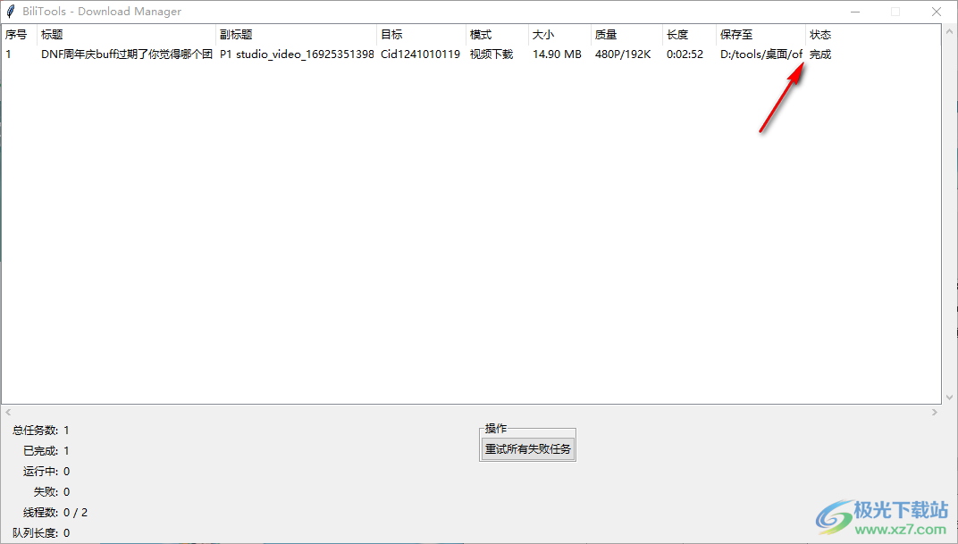Click the horizontal scrollbar left arrow

pos(7,412)
